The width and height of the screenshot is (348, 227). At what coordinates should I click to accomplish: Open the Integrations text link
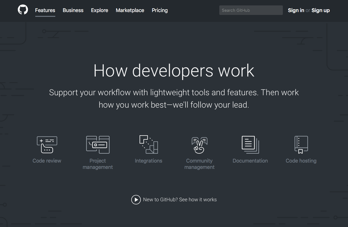(149, 161)
